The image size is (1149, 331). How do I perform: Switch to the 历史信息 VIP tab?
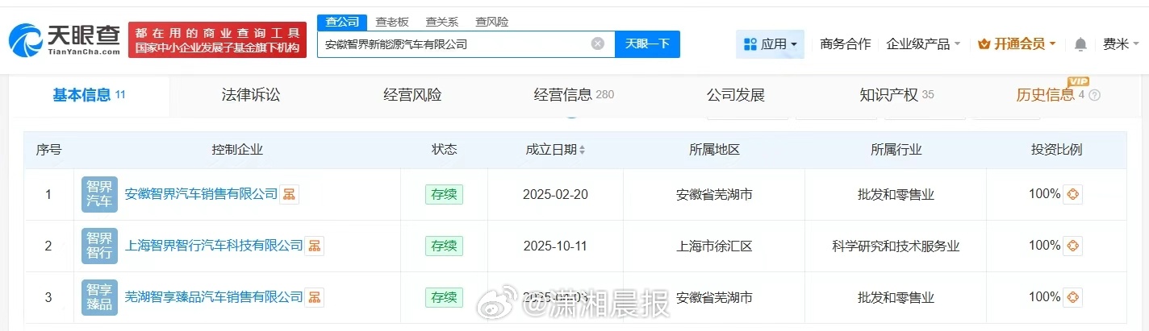pos(1050,95)
